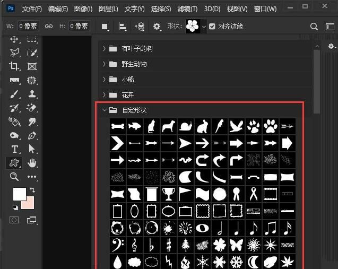Collapse the 自定形状 shape folder
Viewport: 338px width, 269px height.
(104, 110)
